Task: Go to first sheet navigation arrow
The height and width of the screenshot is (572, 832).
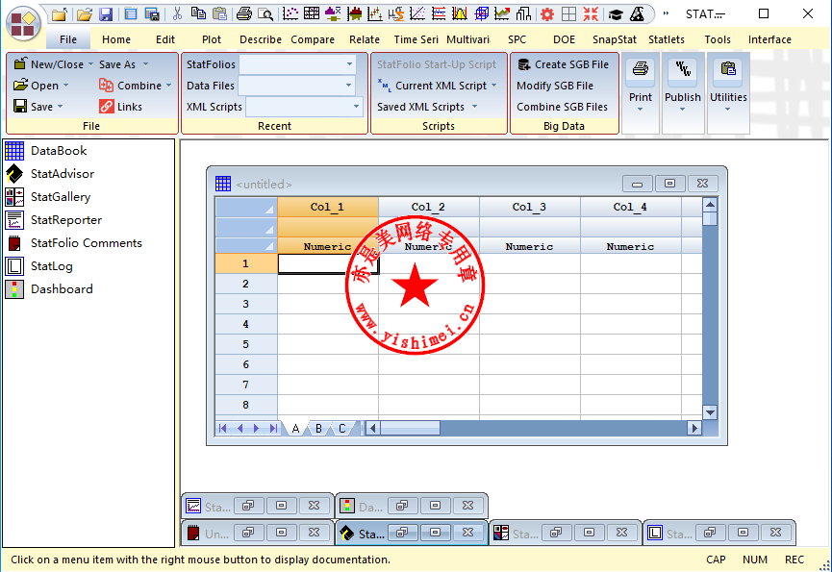Action: click(223, 428)
